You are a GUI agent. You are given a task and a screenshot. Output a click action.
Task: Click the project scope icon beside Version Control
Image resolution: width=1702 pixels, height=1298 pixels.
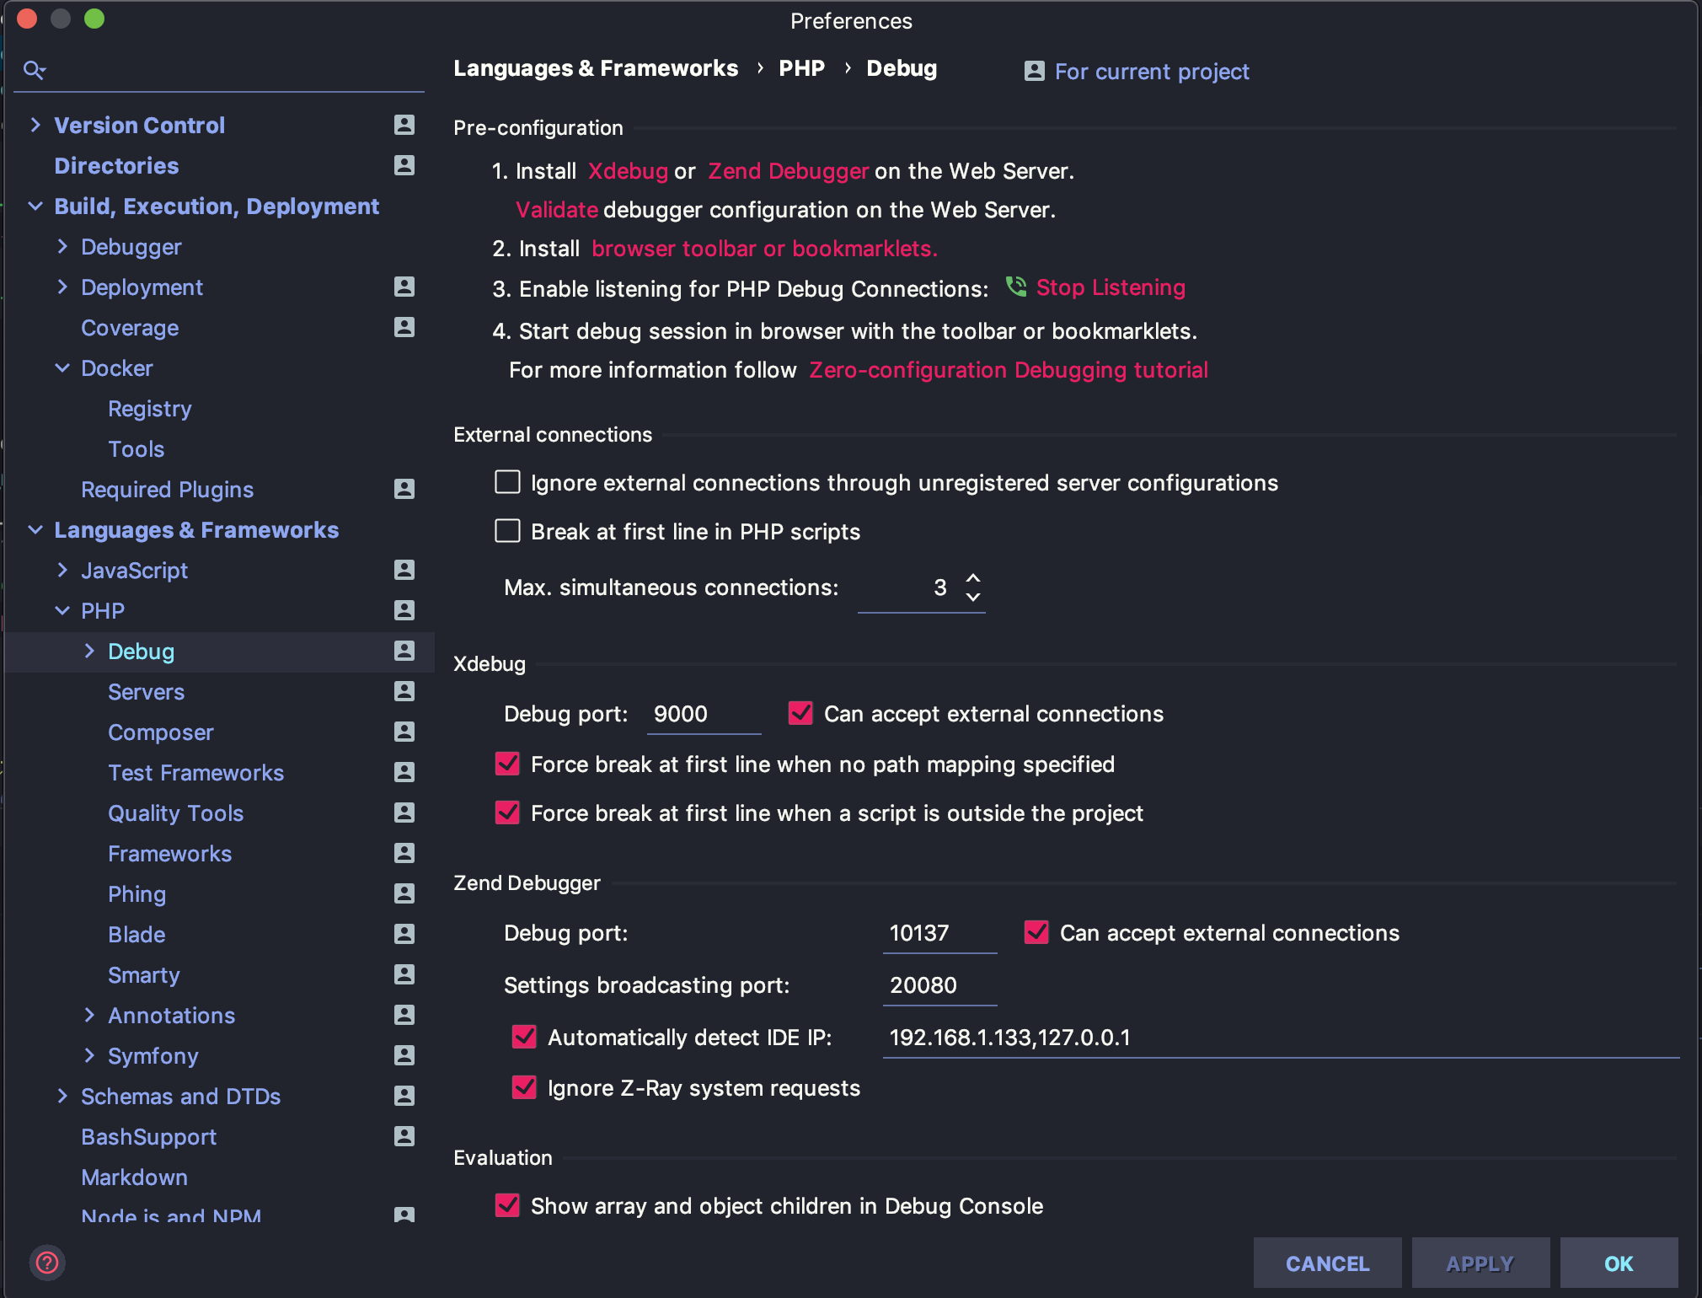(x=404, y=125)
